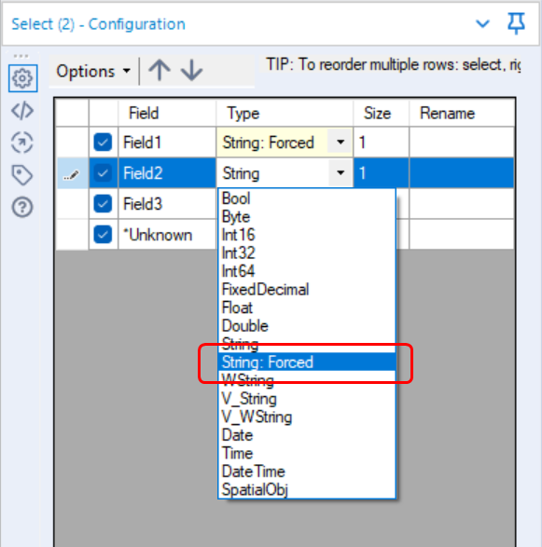This screenshot has width=542, height=547.
Task: Open the XML code view icon
Action: coord(22,111)
